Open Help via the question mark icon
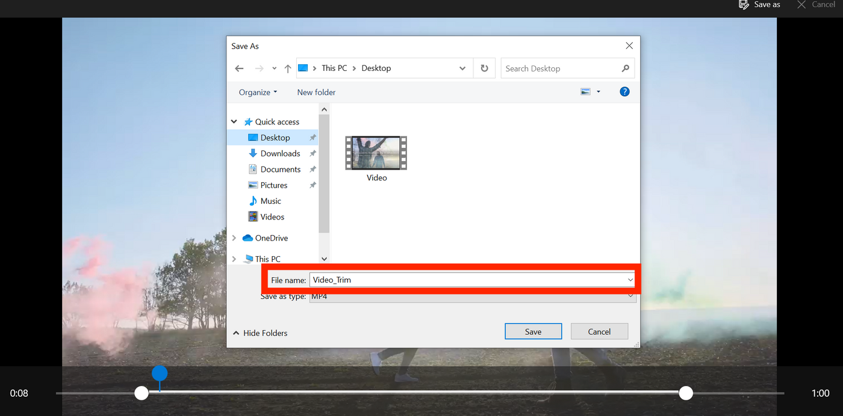The width and height of the screenshot is (843, 416). click(x=624, y=91)
